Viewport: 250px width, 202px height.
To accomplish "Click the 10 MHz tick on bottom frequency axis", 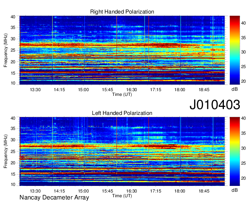I will tap(13, 184).
